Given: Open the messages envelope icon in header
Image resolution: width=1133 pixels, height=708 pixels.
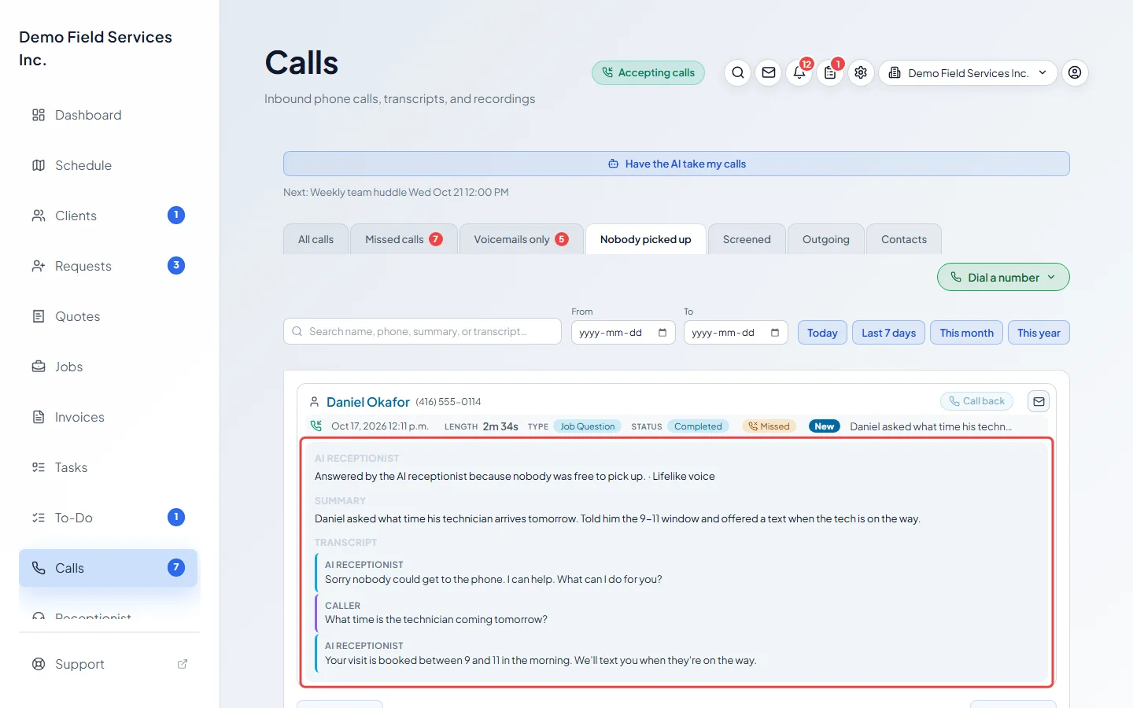Looking at the screenshot, I should 769,72.
